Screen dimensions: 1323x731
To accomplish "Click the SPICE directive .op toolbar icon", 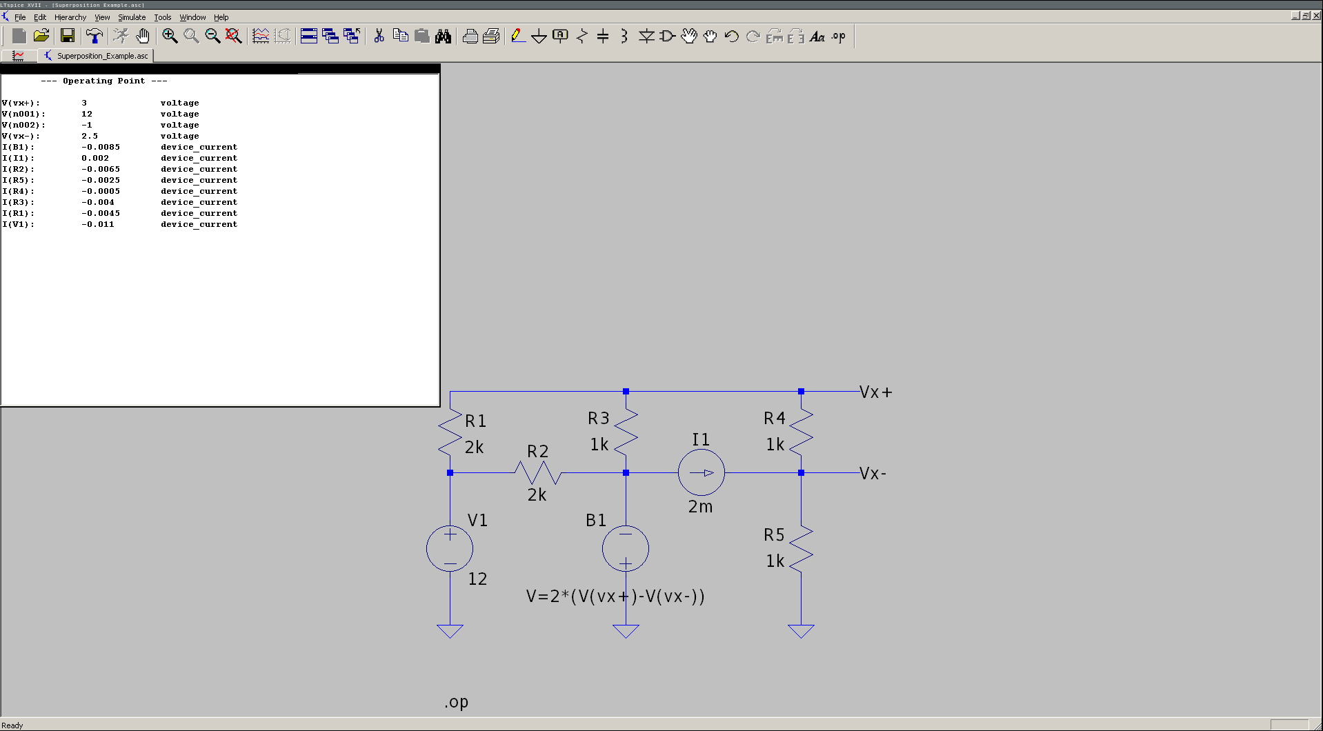I will (x=838, y=36).
